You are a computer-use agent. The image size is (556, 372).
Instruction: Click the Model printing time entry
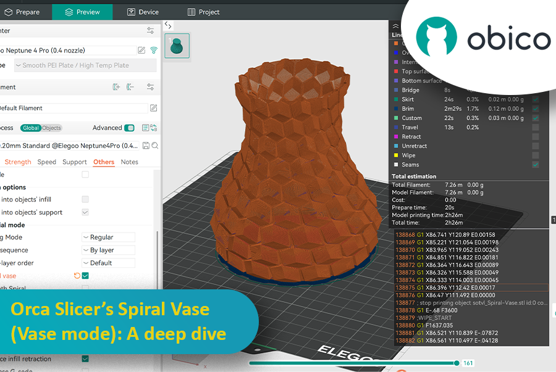pos(428,215)
